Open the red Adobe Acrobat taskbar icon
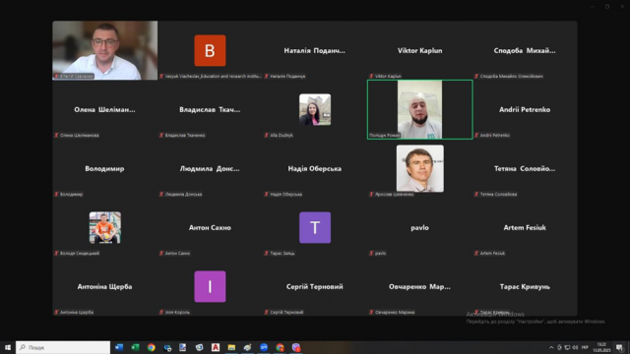The image size is (630, 354). (x=216, y=347)
